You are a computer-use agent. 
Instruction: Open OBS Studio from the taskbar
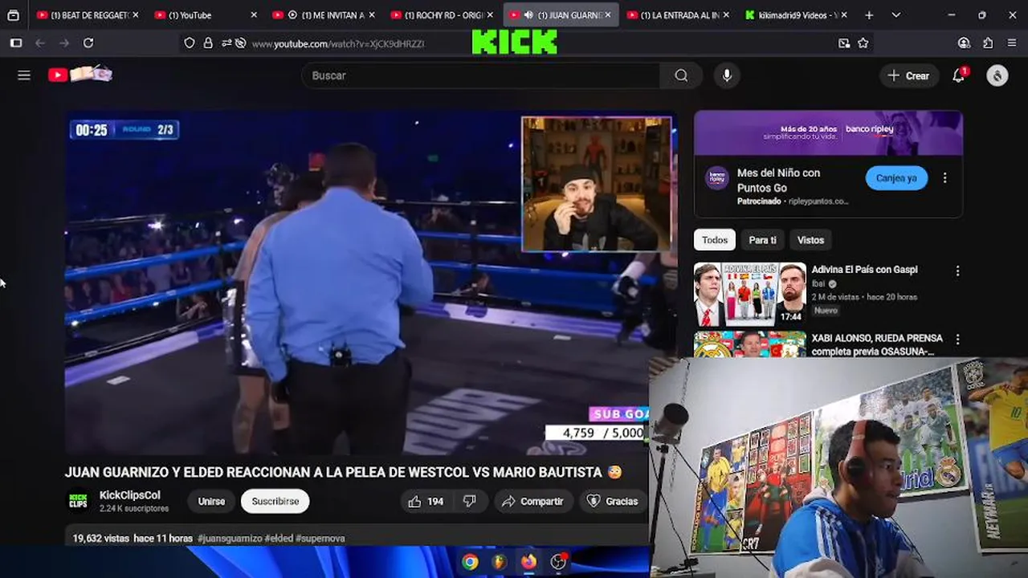[x=558, y=562]
